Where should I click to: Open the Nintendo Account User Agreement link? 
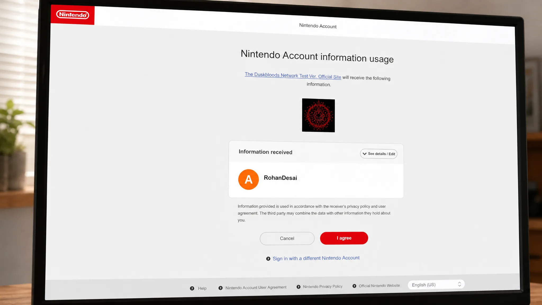pyautogui.click(x=252, y=288)
